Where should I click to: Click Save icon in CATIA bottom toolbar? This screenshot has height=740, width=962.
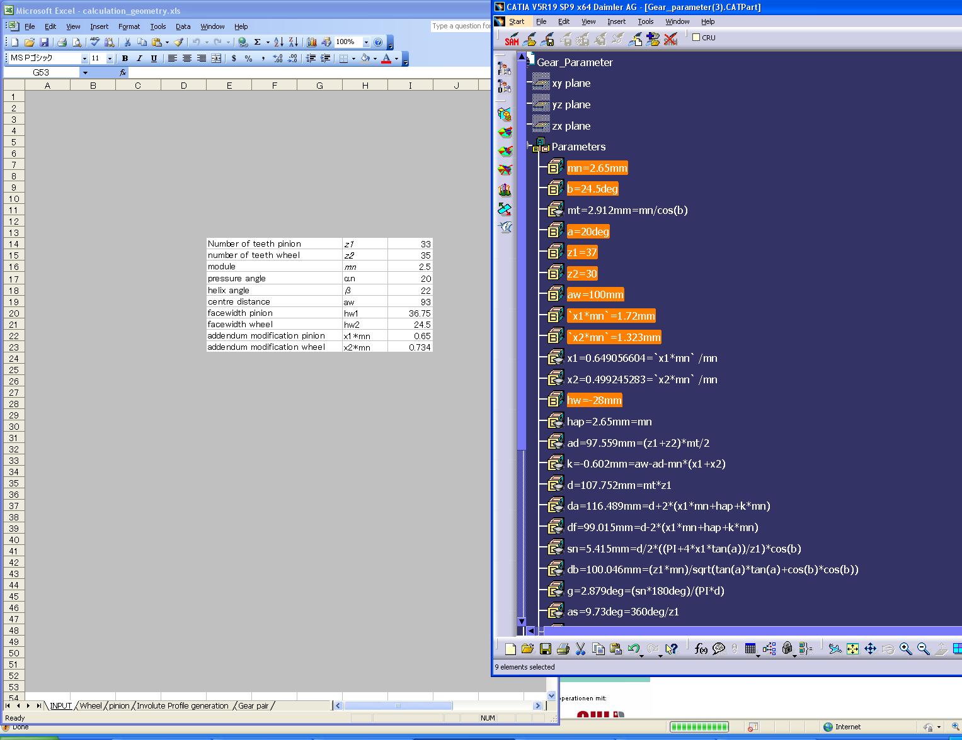546,649
